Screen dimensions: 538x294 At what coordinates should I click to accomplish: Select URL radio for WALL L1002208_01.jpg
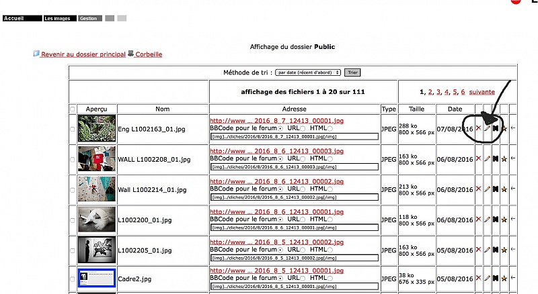click(302, 158)
